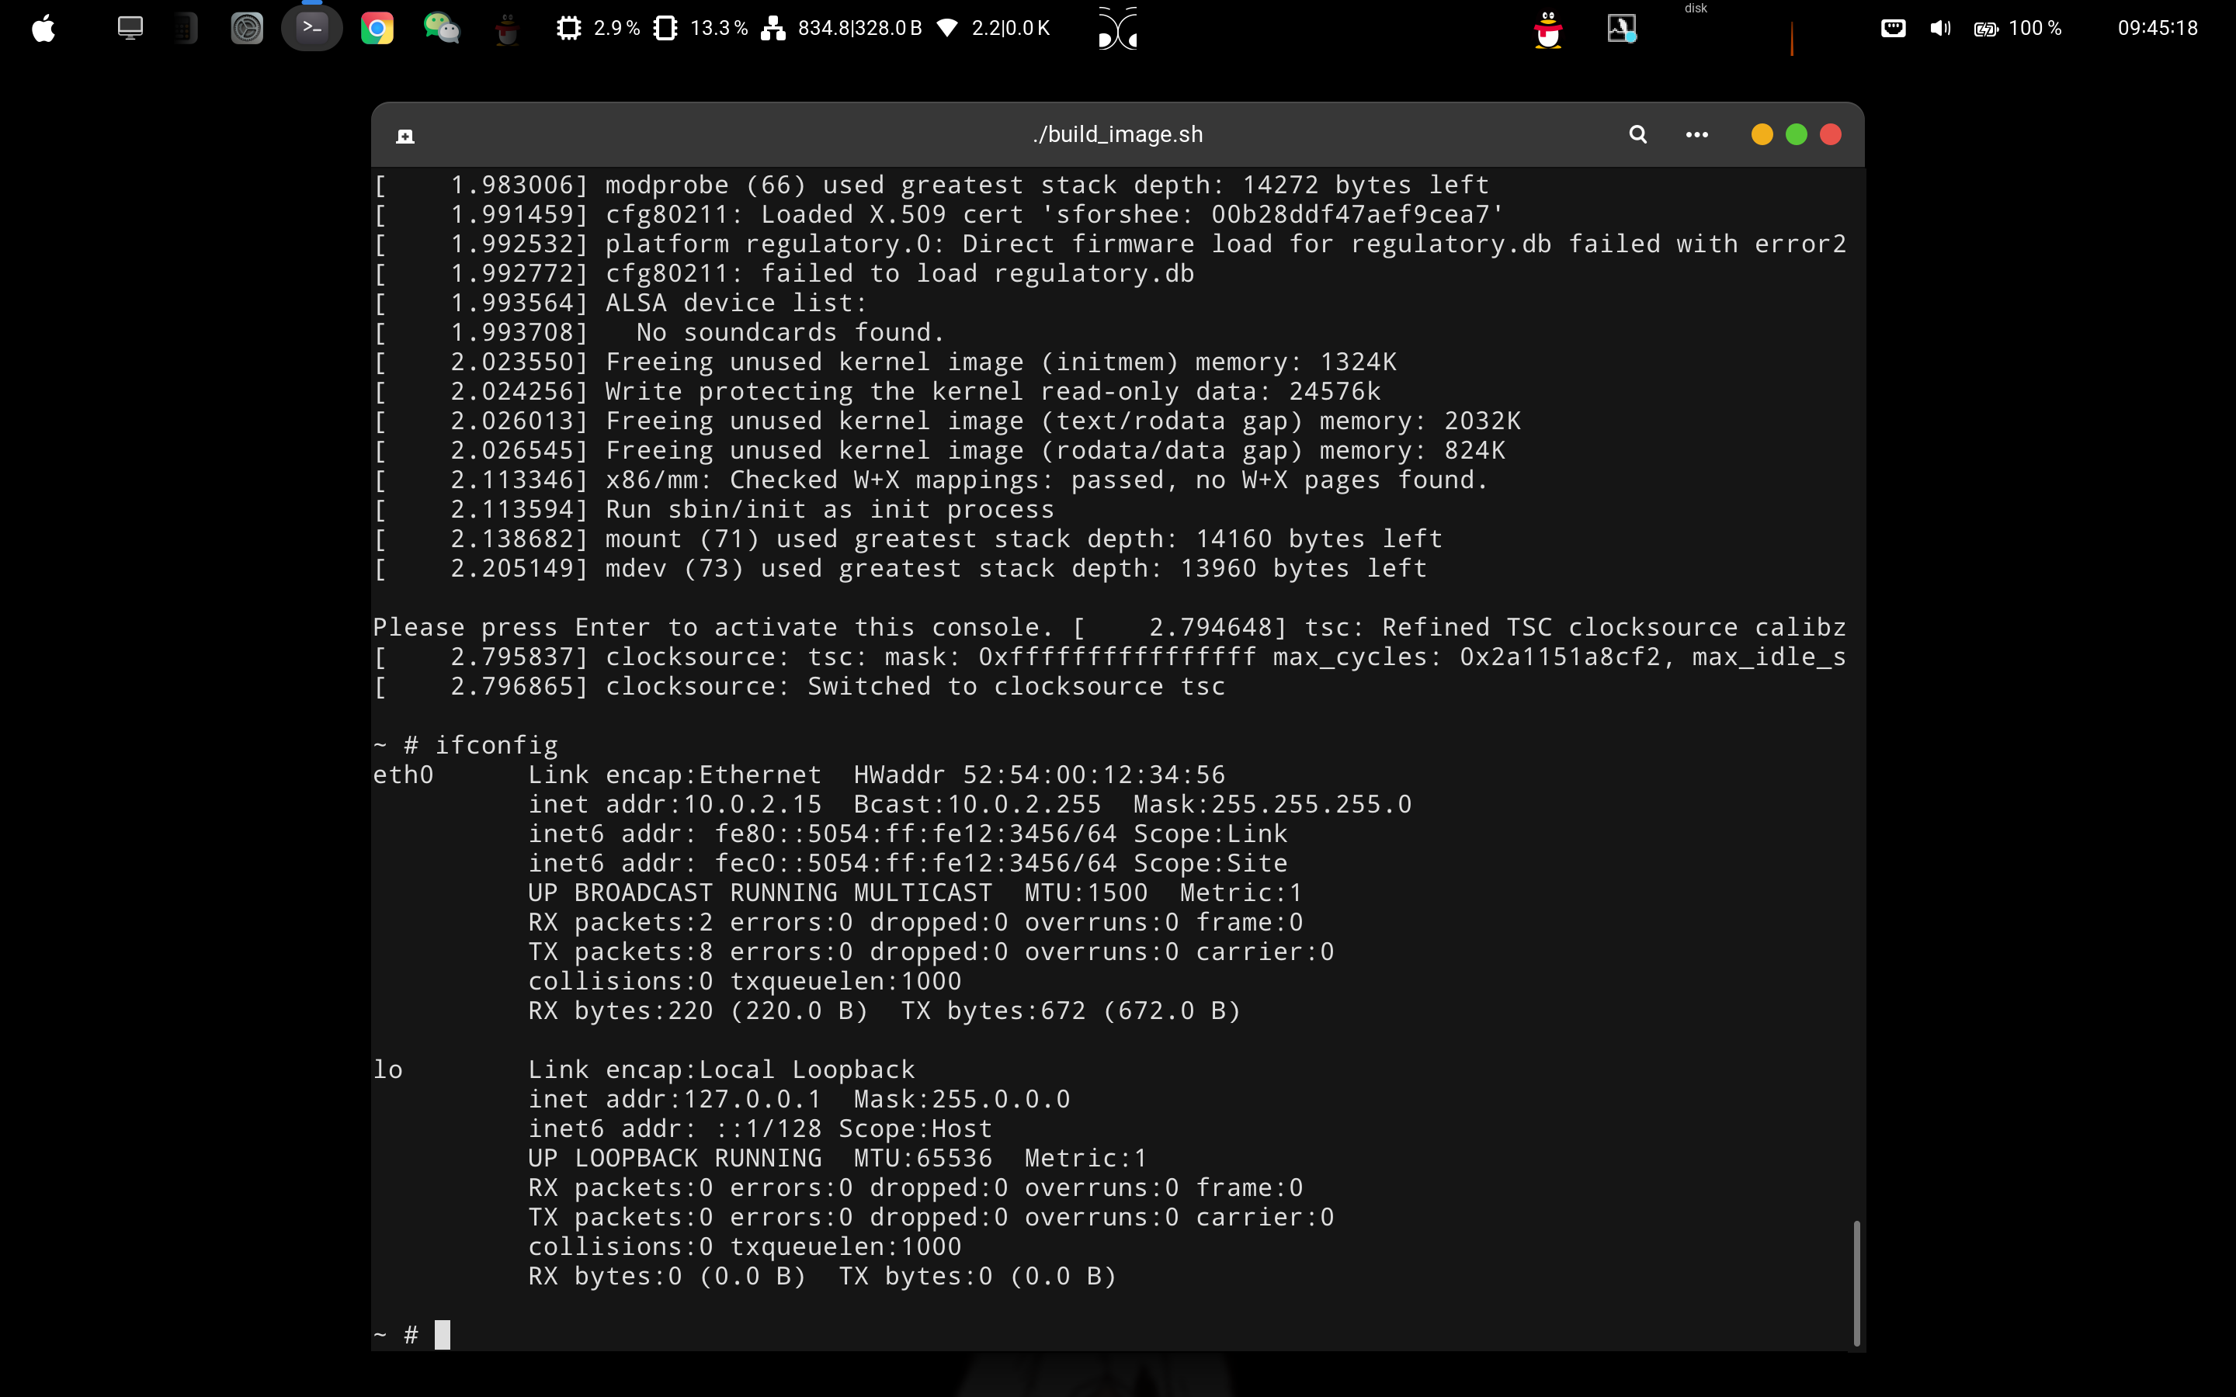Click the search icon in terminal title bar
This screenshot has width=2236, height=1397.
tap(1637, 135)
